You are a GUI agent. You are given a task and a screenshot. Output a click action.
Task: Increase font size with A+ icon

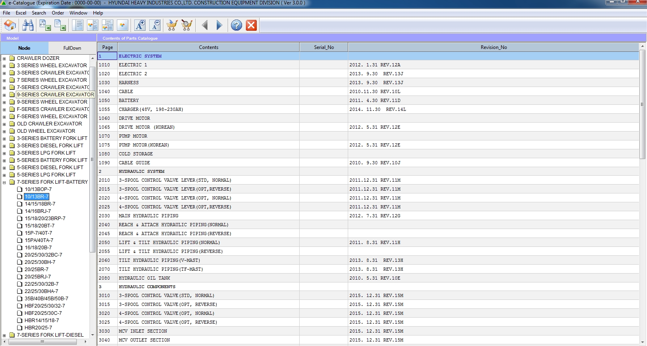(140, 25)
